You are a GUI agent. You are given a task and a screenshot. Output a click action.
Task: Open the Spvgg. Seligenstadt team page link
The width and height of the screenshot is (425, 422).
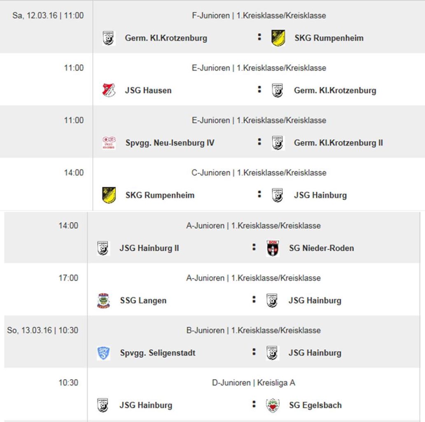coord(158,353)
